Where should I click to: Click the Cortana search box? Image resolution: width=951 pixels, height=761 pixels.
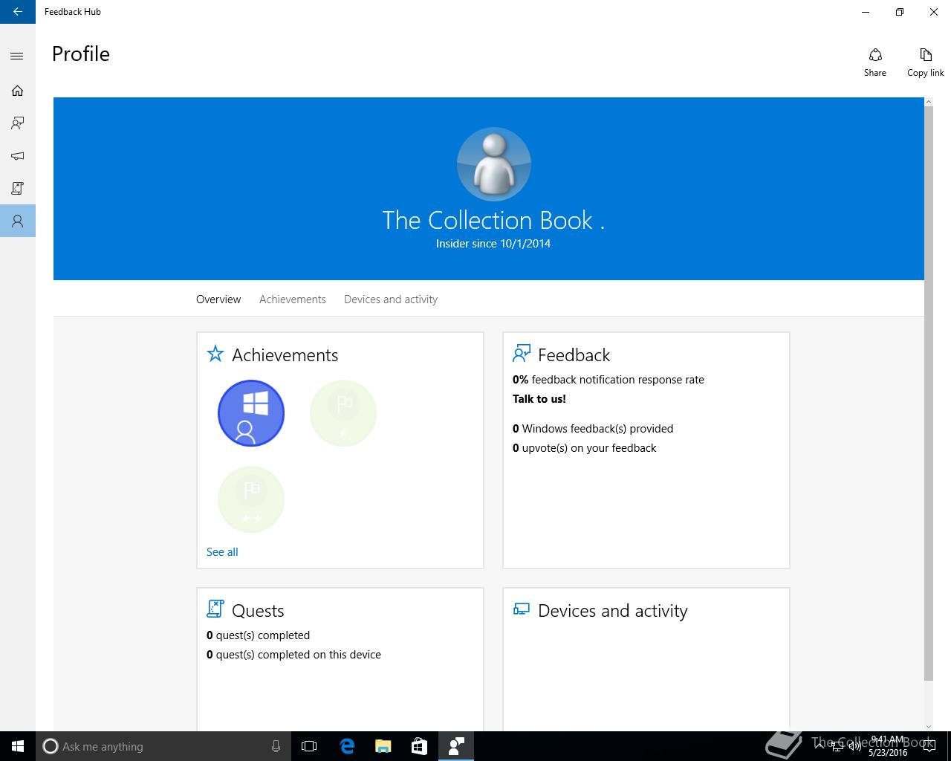163,746
